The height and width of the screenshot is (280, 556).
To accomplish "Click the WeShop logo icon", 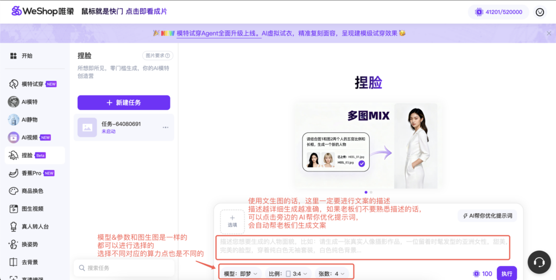I will click(x=17, y=11).
